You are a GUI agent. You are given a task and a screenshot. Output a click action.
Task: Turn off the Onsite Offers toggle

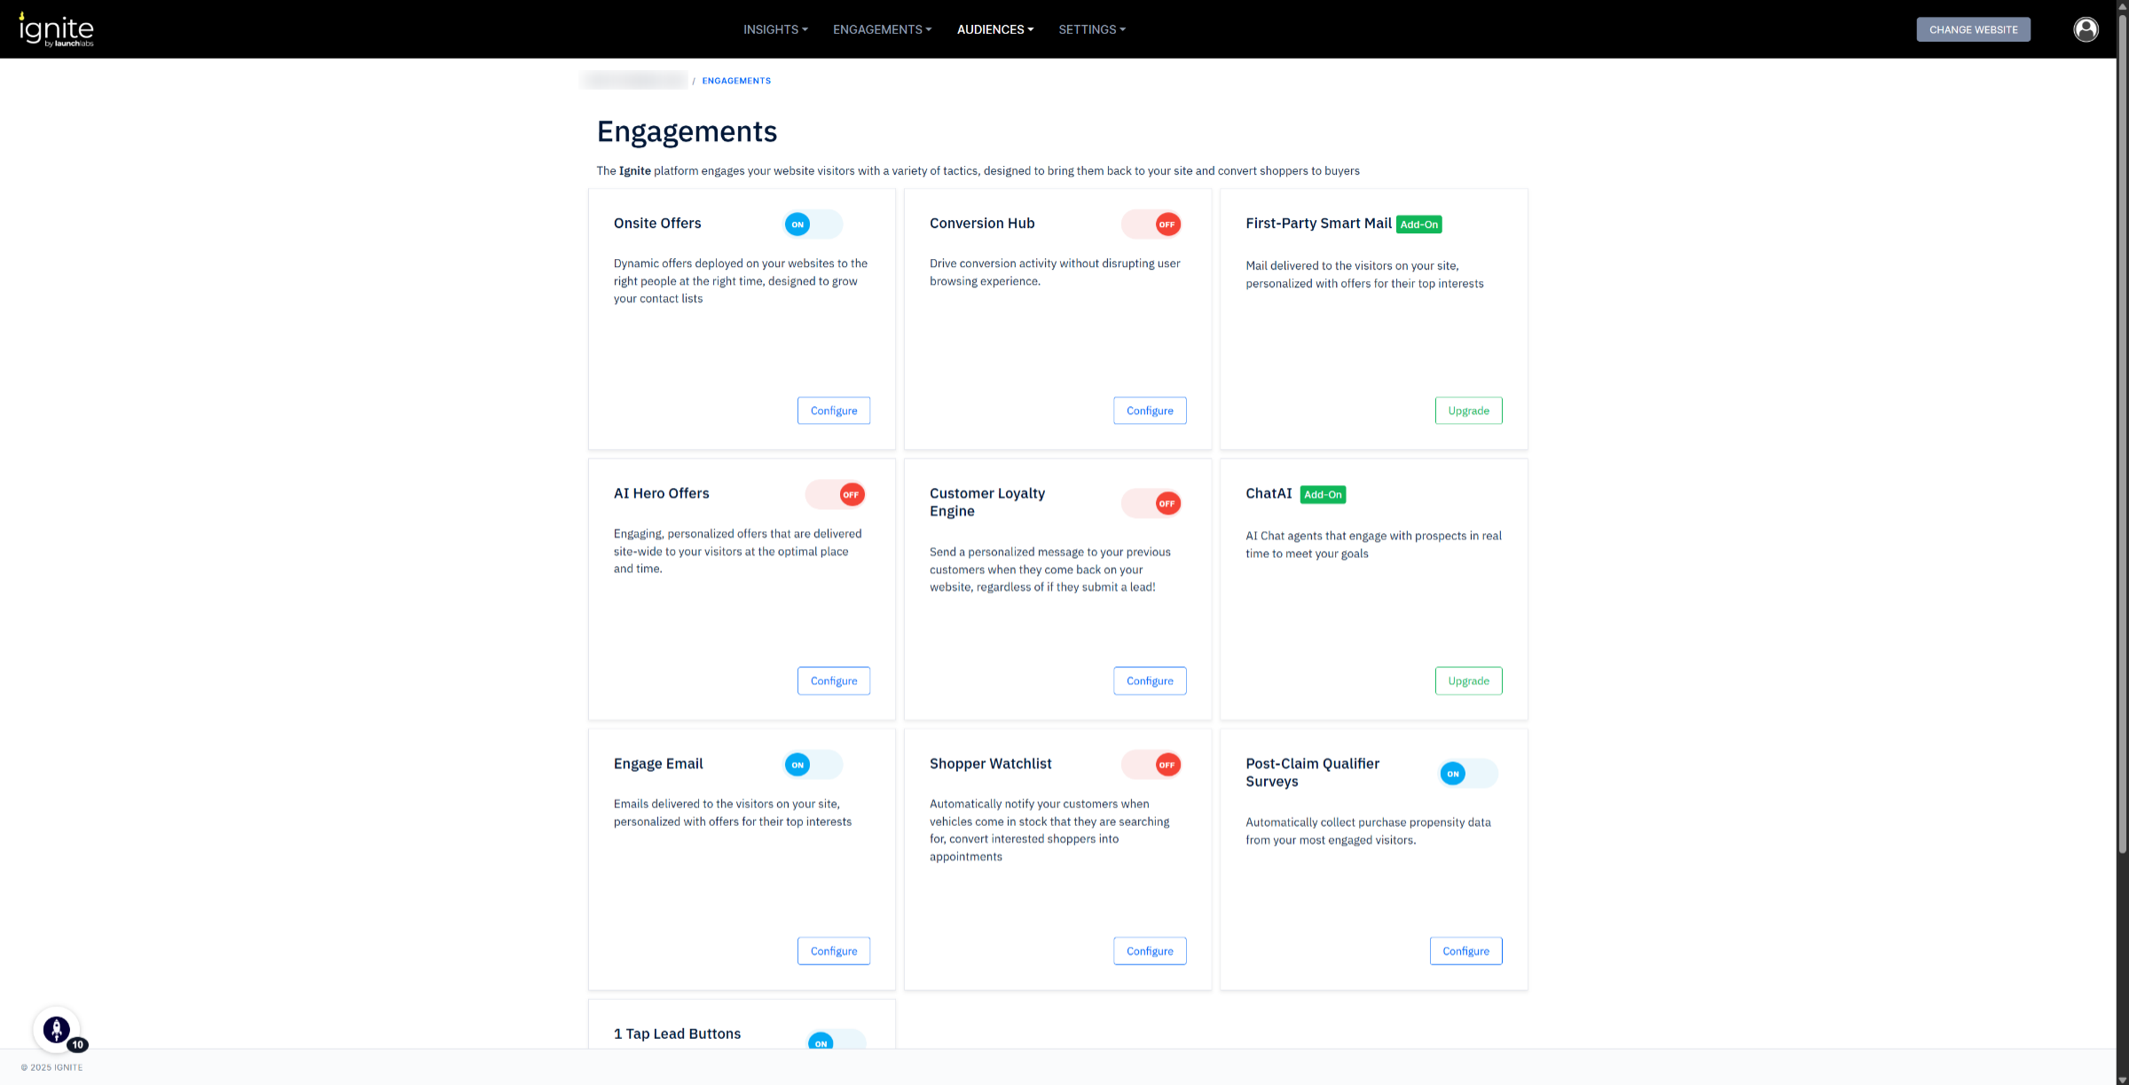point(813,224)
